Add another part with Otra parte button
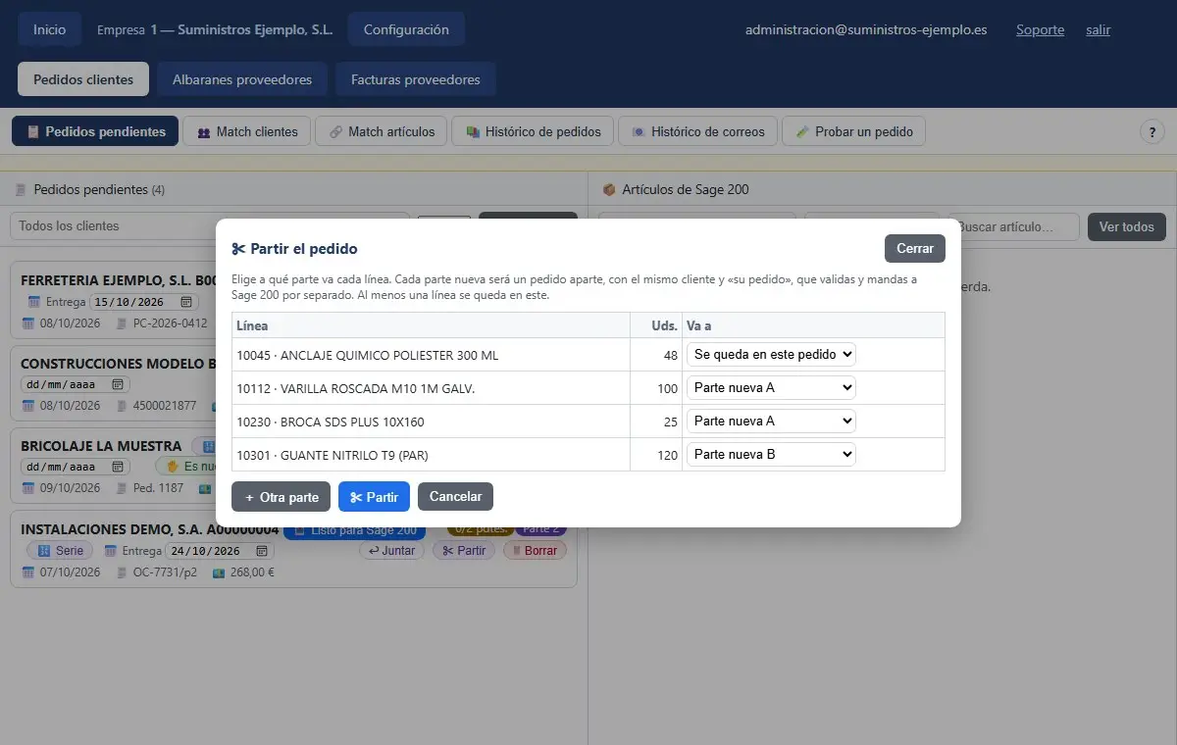Viewport: 1177px width, 745px height. coord(281,497)
